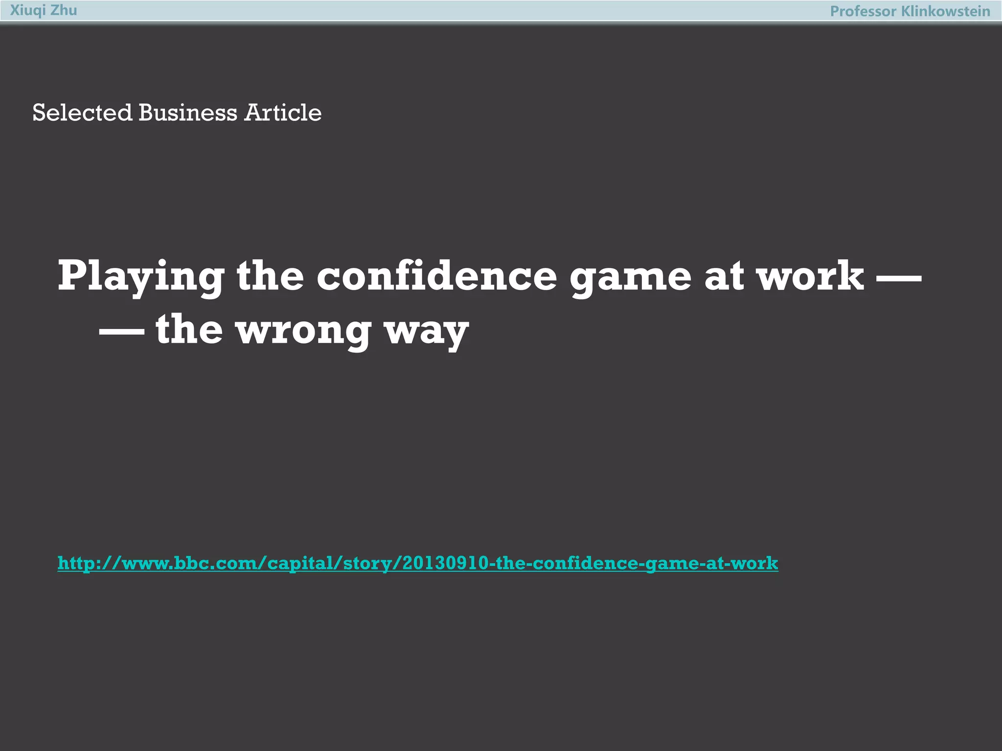Click the word 'way' in the heading

click(x=427, y=331)
